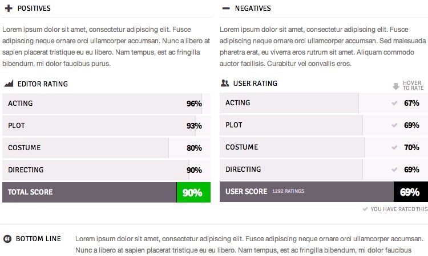
Task: Click the green 90% total score box
Action: 193,192
